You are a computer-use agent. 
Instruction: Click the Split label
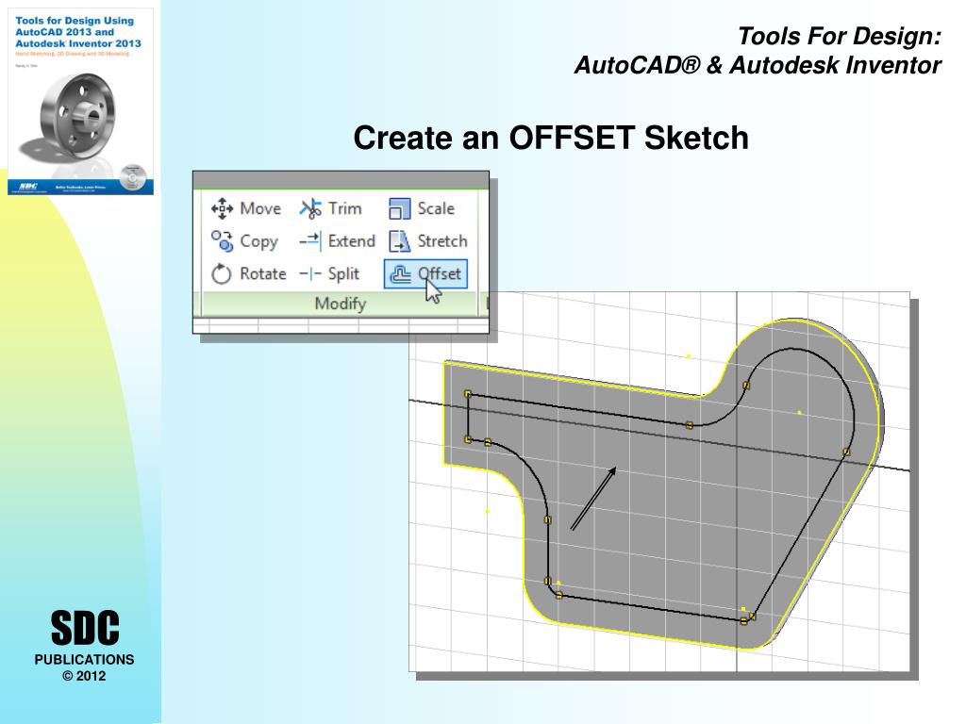343,274
